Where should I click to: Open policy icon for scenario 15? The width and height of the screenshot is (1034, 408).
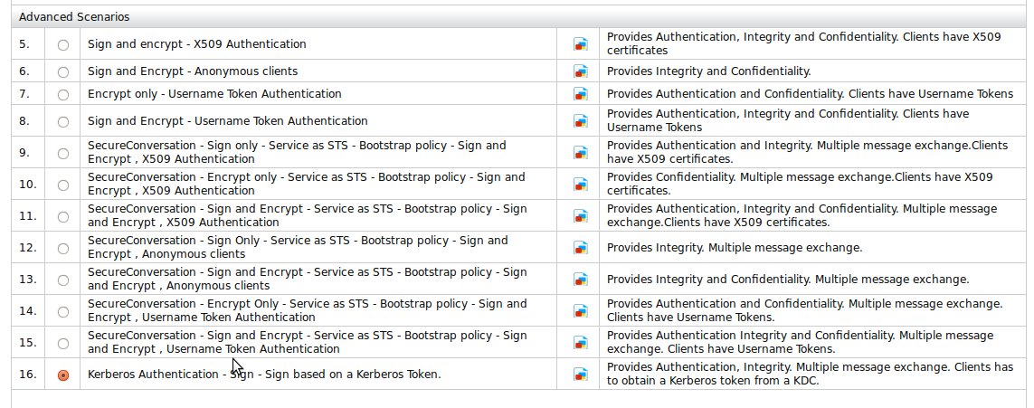[581, 343]
